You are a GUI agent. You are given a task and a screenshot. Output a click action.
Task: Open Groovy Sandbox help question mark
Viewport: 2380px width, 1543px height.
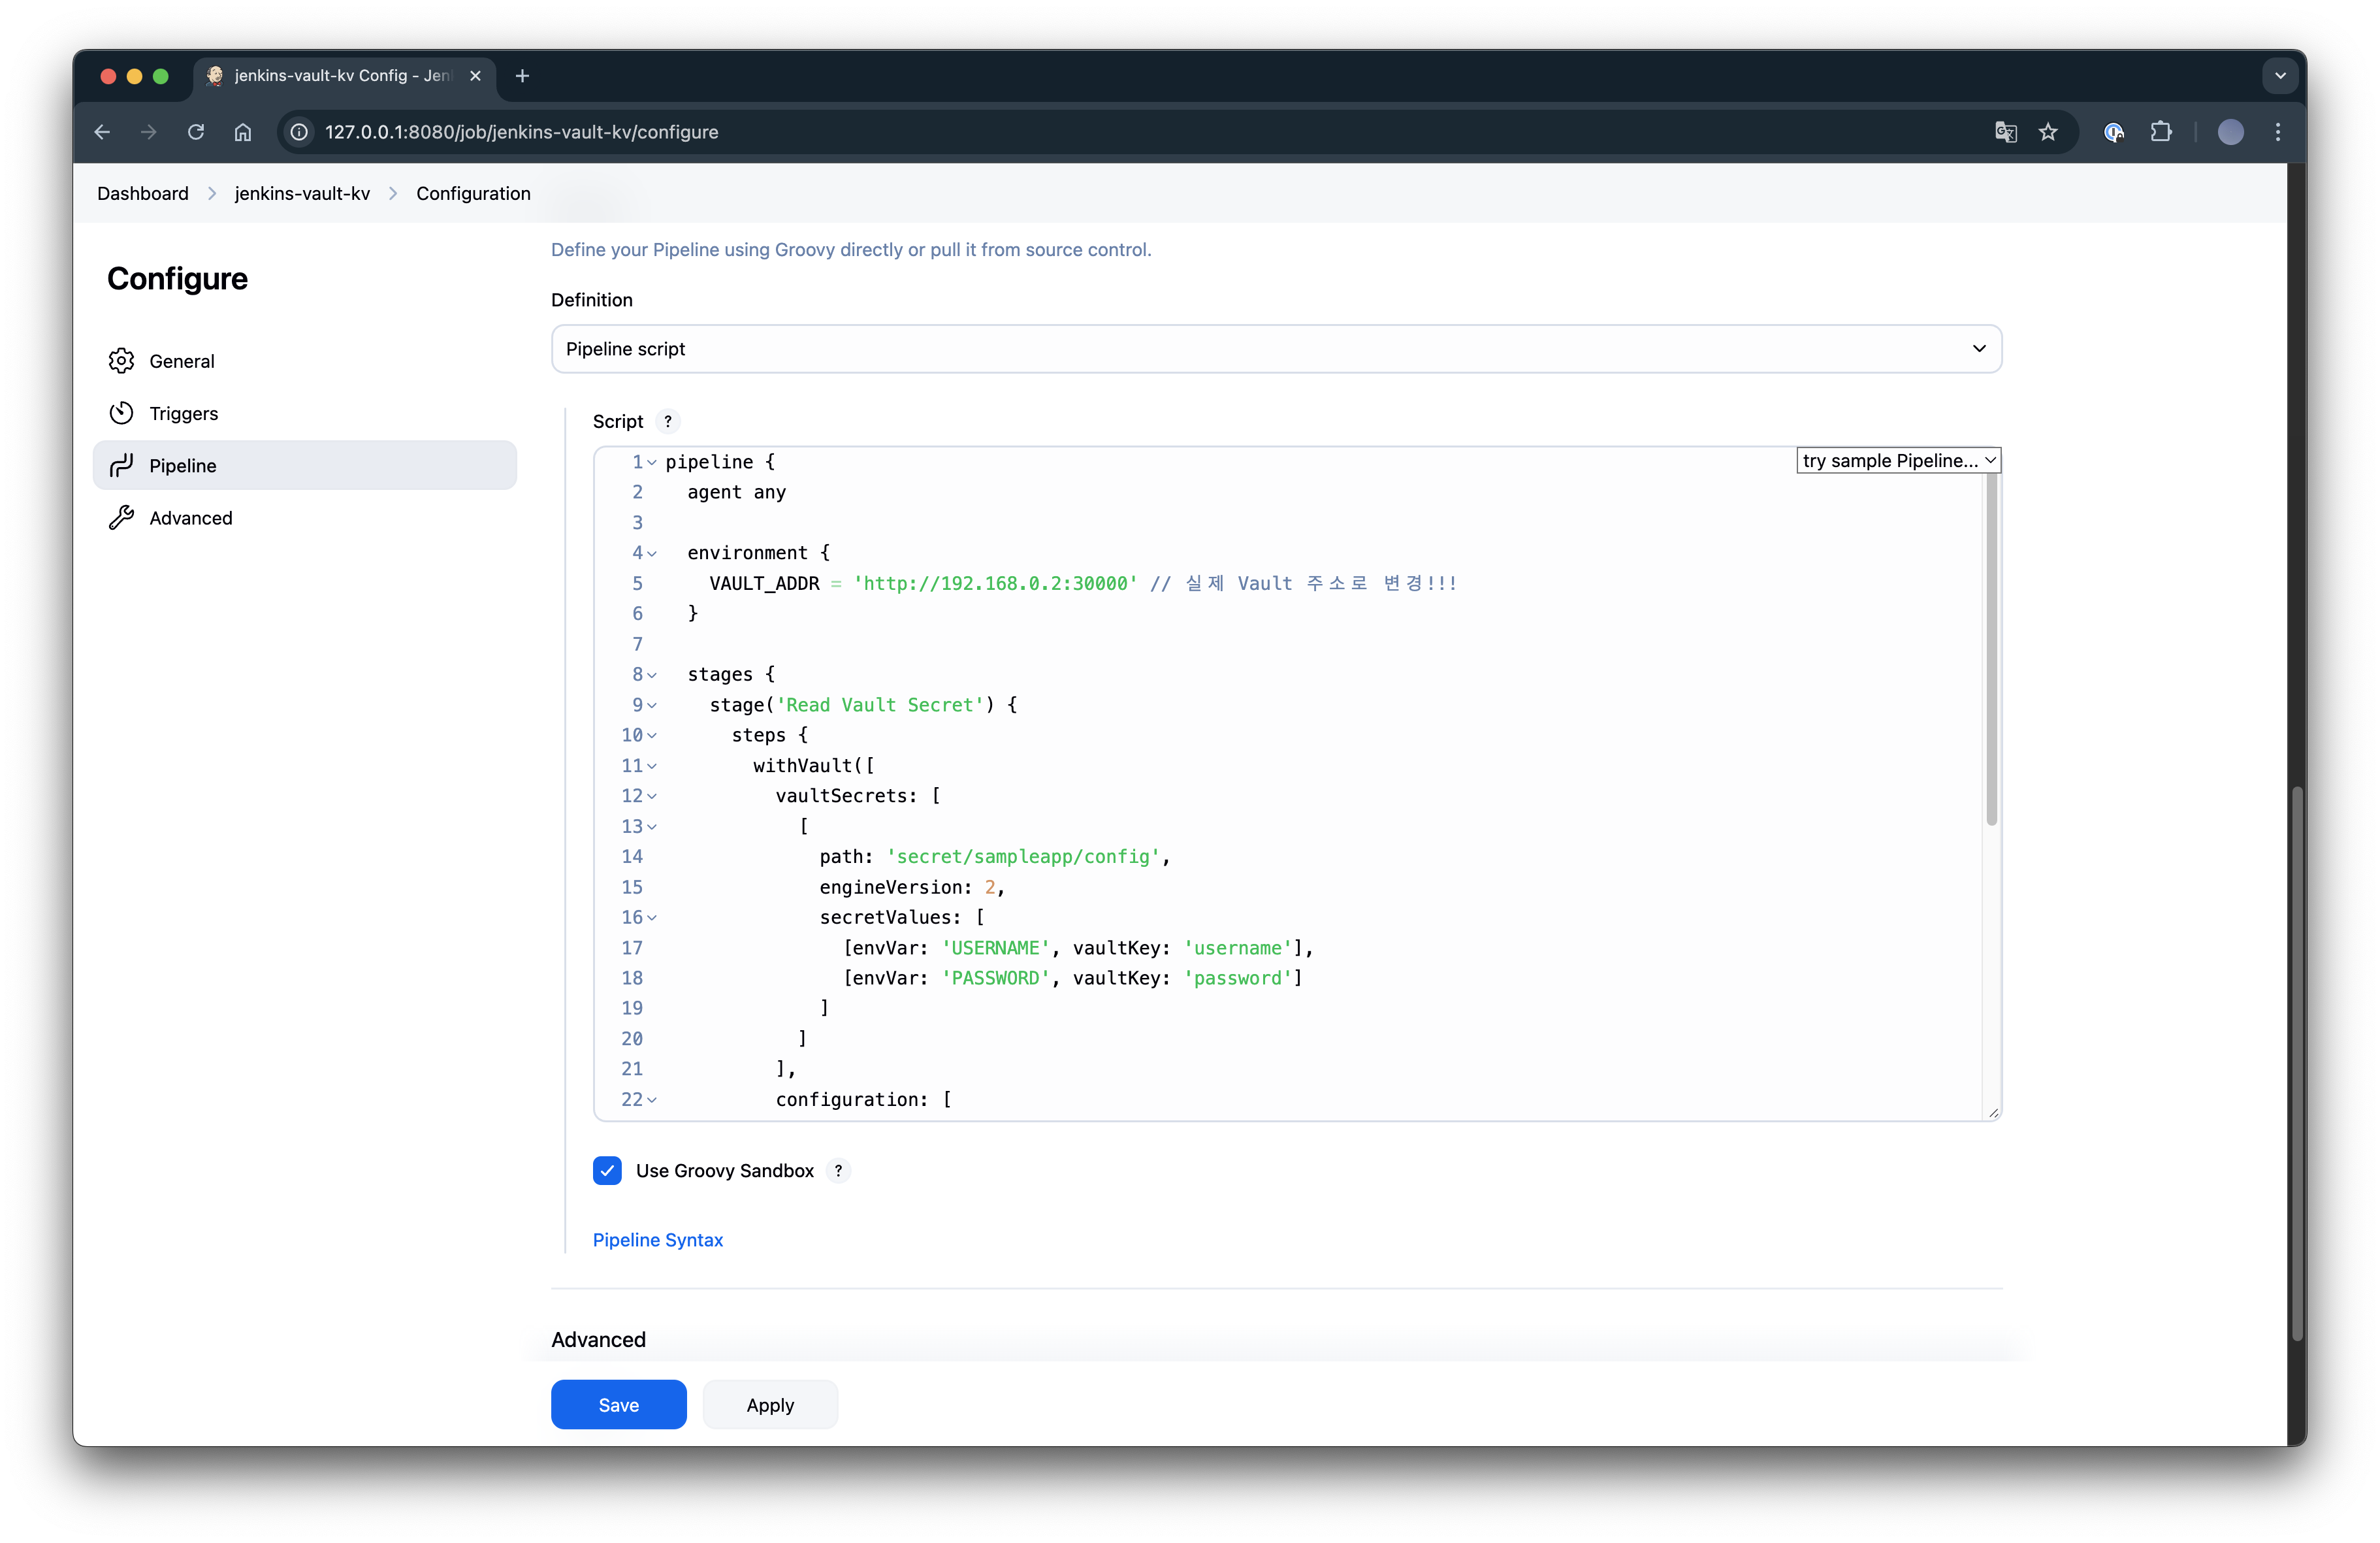coord(838,1170)
